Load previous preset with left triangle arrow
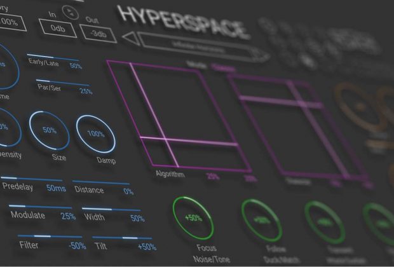This screenshot has height=267, width=394. (x=131, y=38)
